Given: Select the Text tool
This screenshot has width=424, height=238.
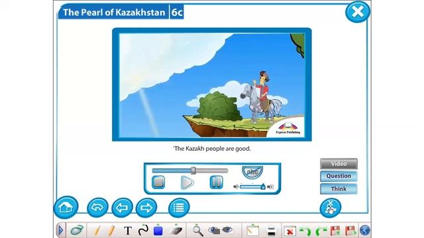Looking at the screenshot, I should (x=128, y=231).
